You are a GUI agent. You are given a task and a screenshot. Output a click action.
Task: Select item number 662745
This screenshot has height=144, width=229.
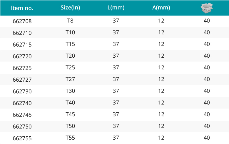22,115
